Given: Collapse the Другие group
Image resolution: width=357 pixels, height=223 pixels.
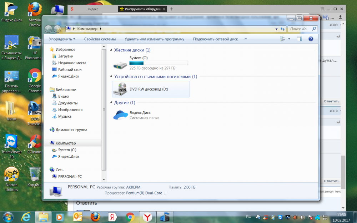Looking at the screenshot, I should click(111, 102).
